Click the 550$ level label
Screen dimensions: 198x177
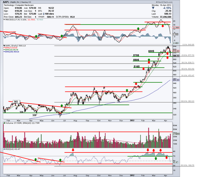pyautogui.click(x=136, y=60)
